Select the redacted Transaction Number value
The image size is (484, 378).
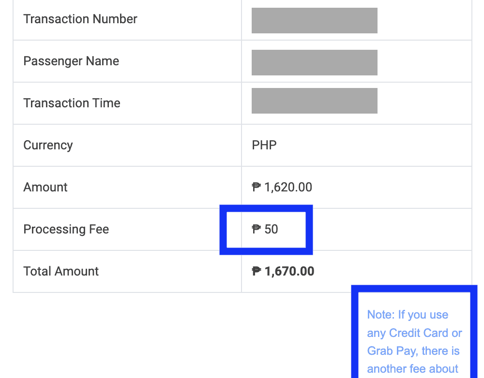(x=314, y=21)
